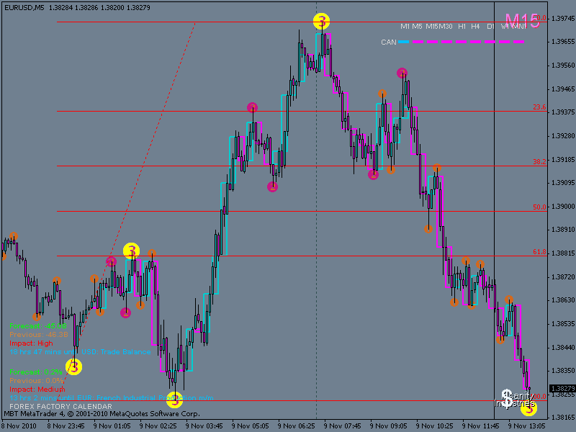The width and height of the screenshot is (576, 432).
Task: Click the Forecast: 0.2% text
Action: pyautogui.click(x=36, y=372)
